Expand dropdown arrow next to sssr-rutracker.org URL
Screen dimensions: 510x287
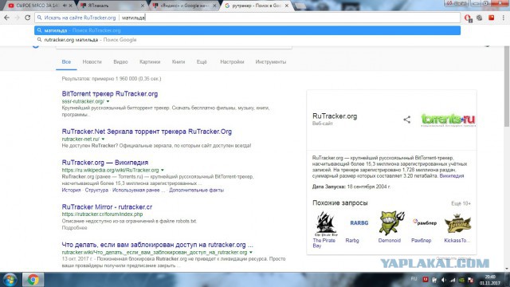tap(108, 101)
